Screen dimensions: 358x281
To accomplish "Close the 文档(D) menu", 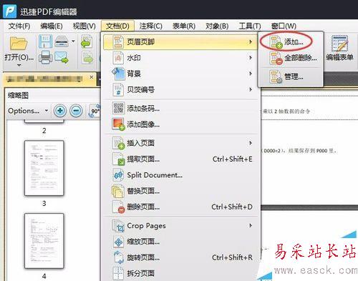I will [117, 26].
